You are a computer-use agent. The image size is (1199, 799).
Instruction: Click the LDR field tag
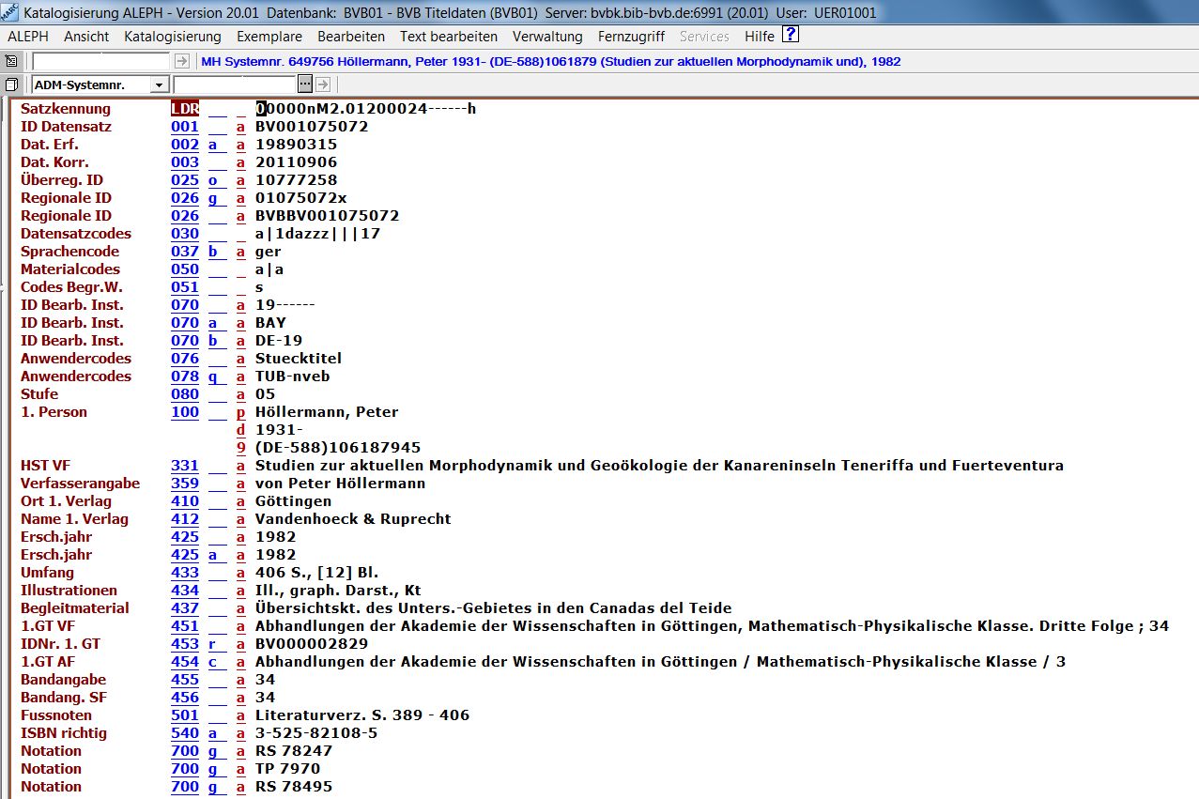tap(184, 109)
